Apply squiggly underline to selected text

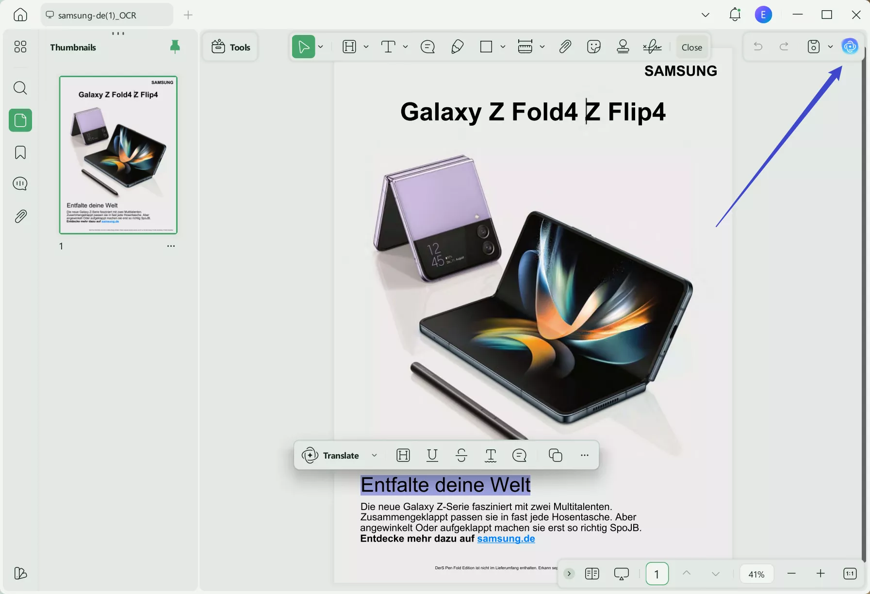491,455
